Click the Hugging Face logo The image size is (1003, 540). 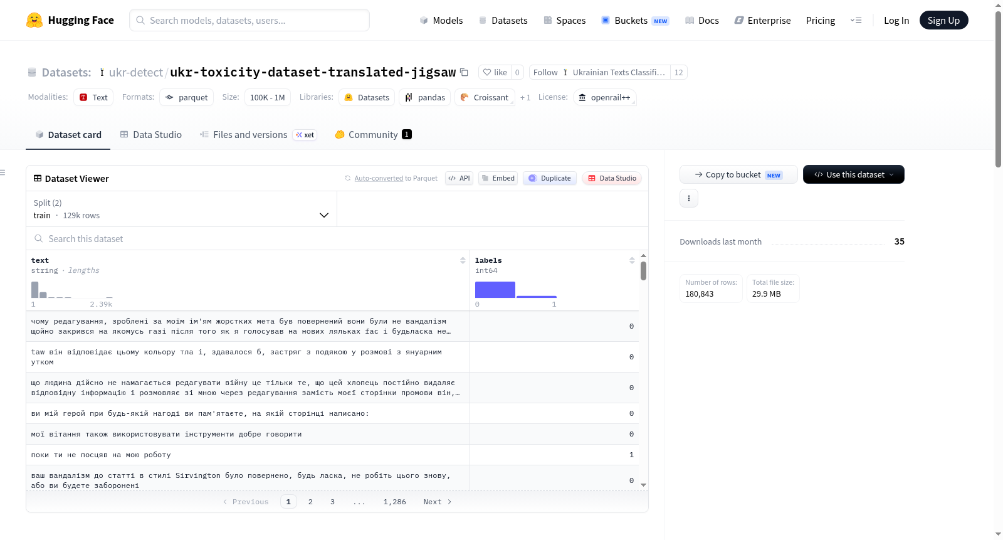point(70,20)
